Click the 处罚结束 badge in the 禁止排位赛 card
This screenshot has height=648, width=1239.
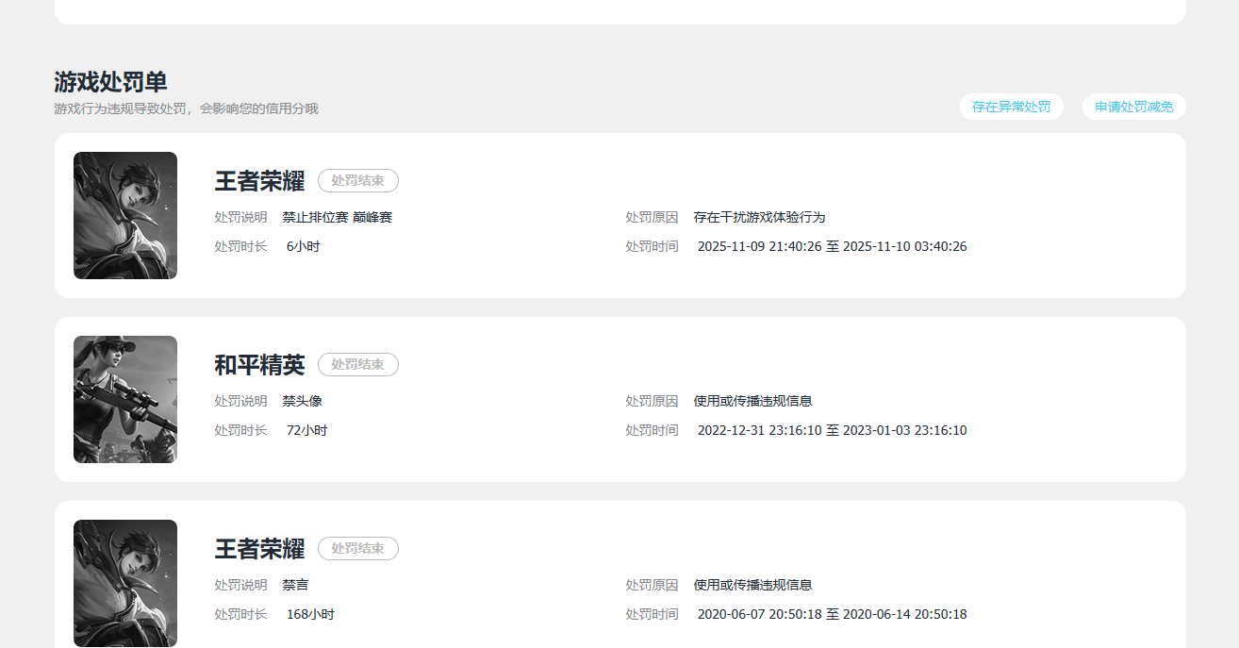pos(358,180)
